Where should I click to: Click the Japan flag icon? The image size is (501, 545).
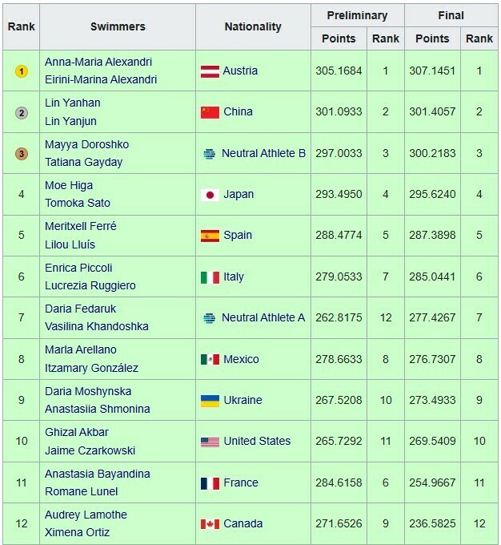coord(210,195)
